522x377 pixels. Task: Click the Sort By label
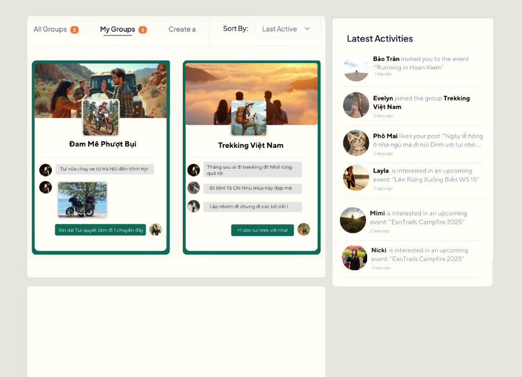[235, 28]
